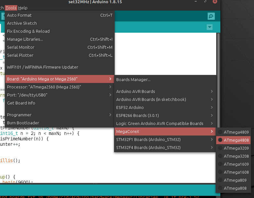Open Port /dev/ttyUSB0 submenu

[x=60, y=95]
